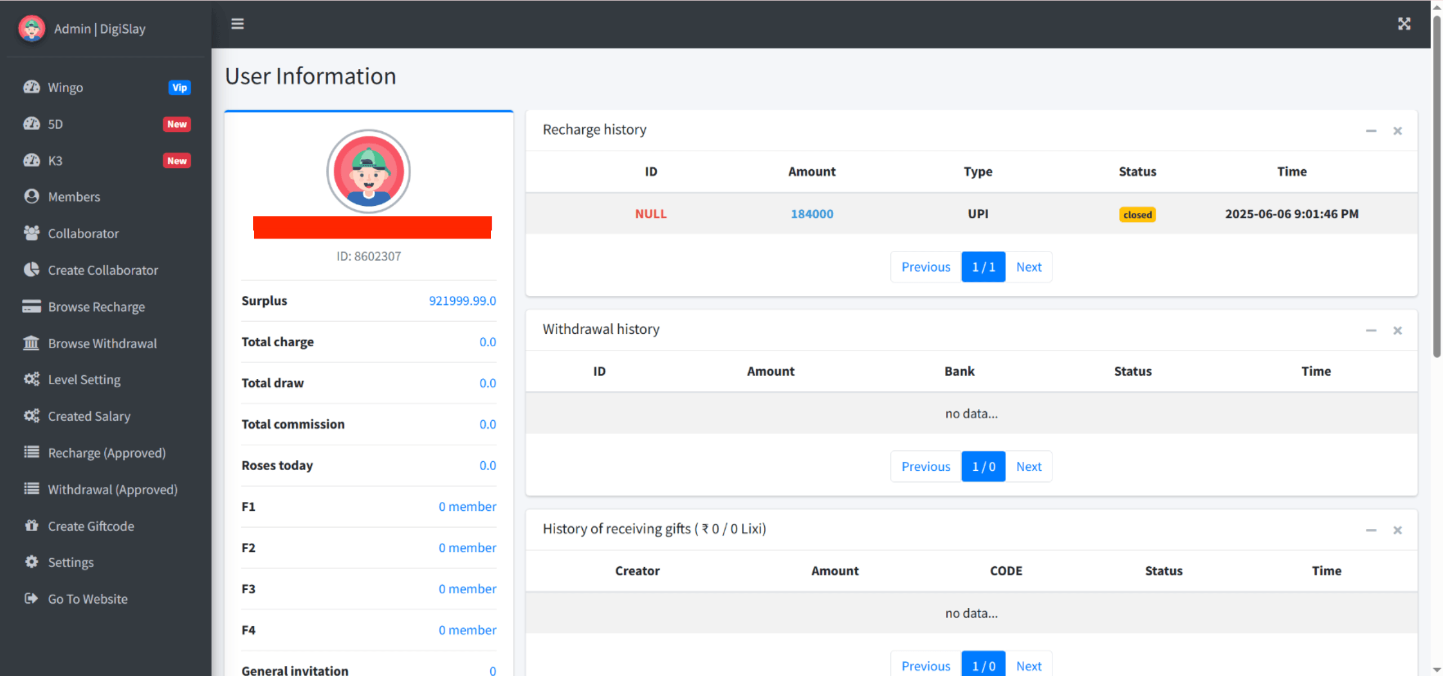Close the Withdrawal history card
Viewport: 1443px width, 676px height.
1397,330
